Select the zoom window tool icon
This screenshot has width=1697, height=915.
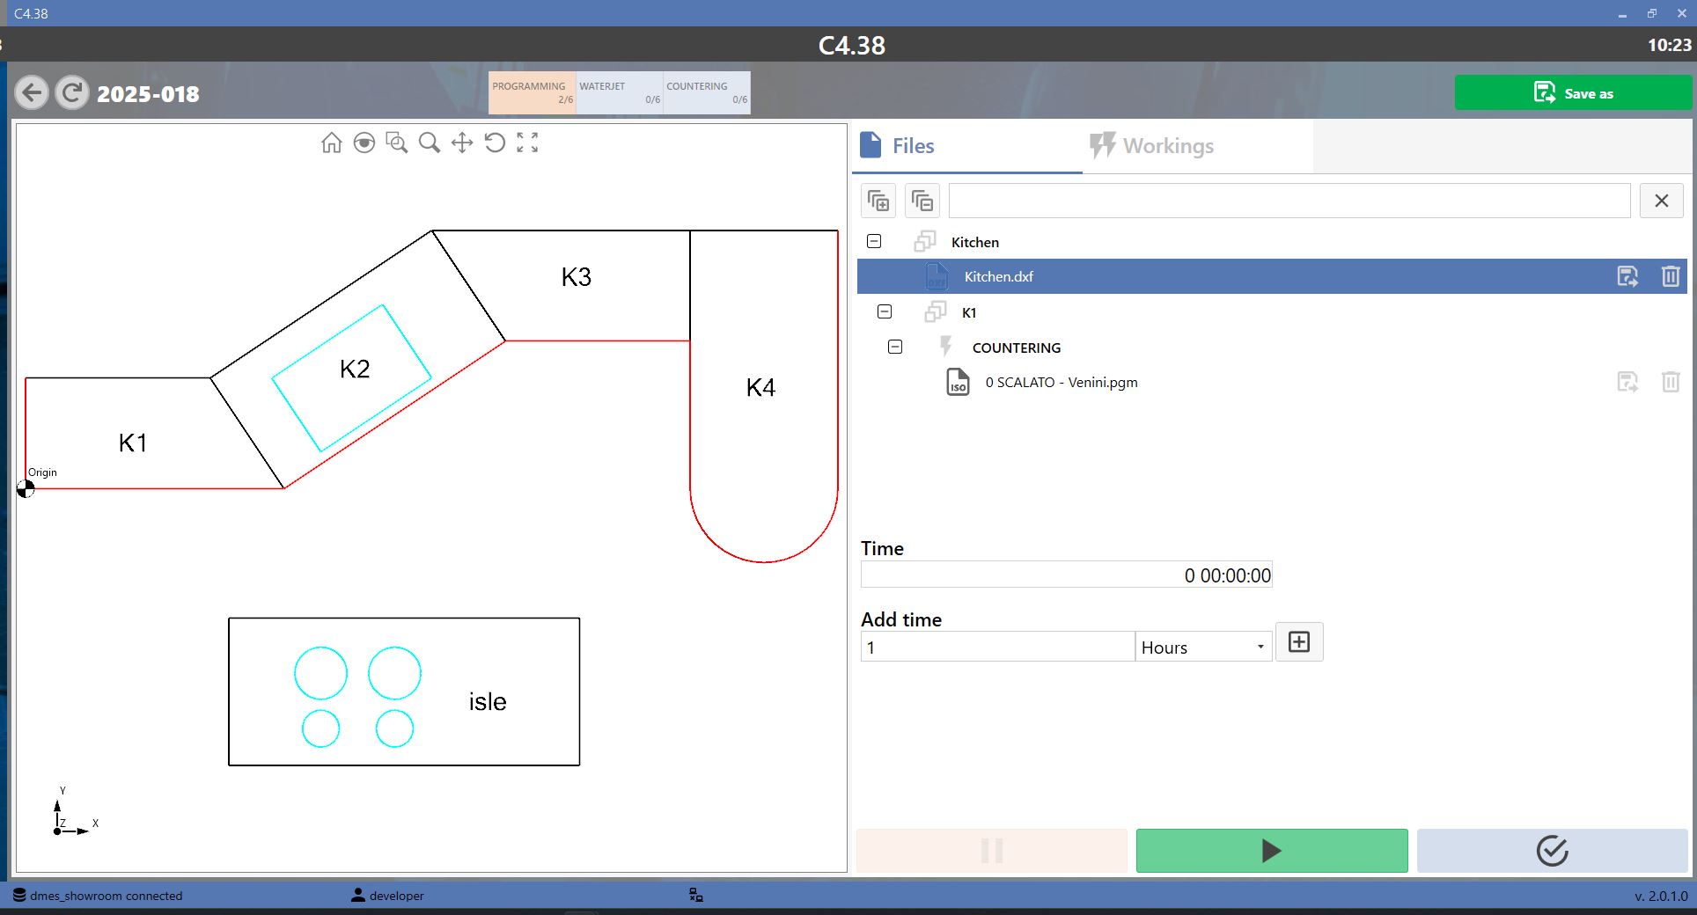pyautogui.click(x=397, y=143)
